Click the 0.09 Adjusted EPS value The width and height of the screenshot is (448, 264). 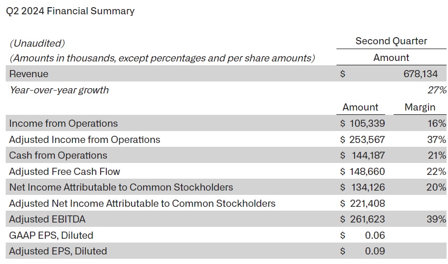375,251
